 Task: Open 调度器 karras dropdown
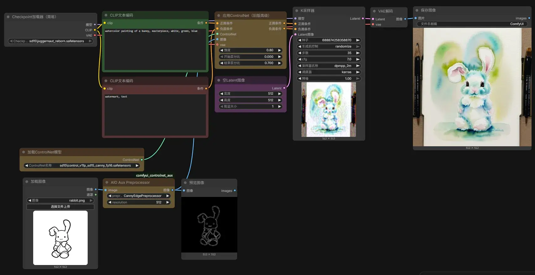point(329,72)
